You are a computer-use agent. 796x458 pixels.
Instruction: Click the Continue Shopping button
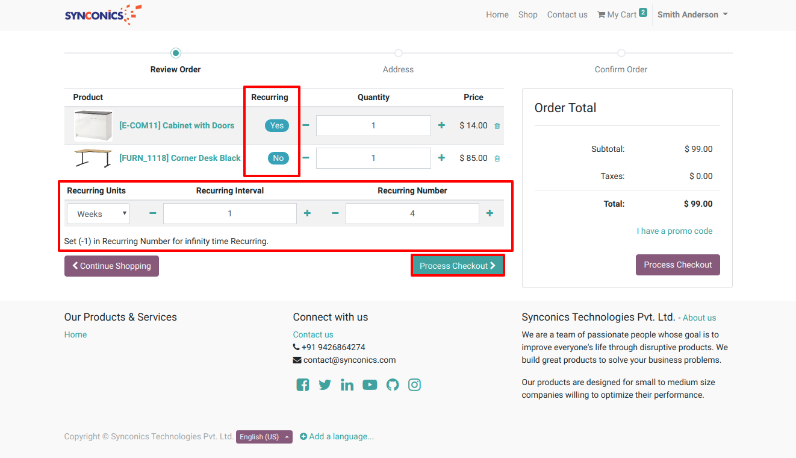click(x=111, y=266)
